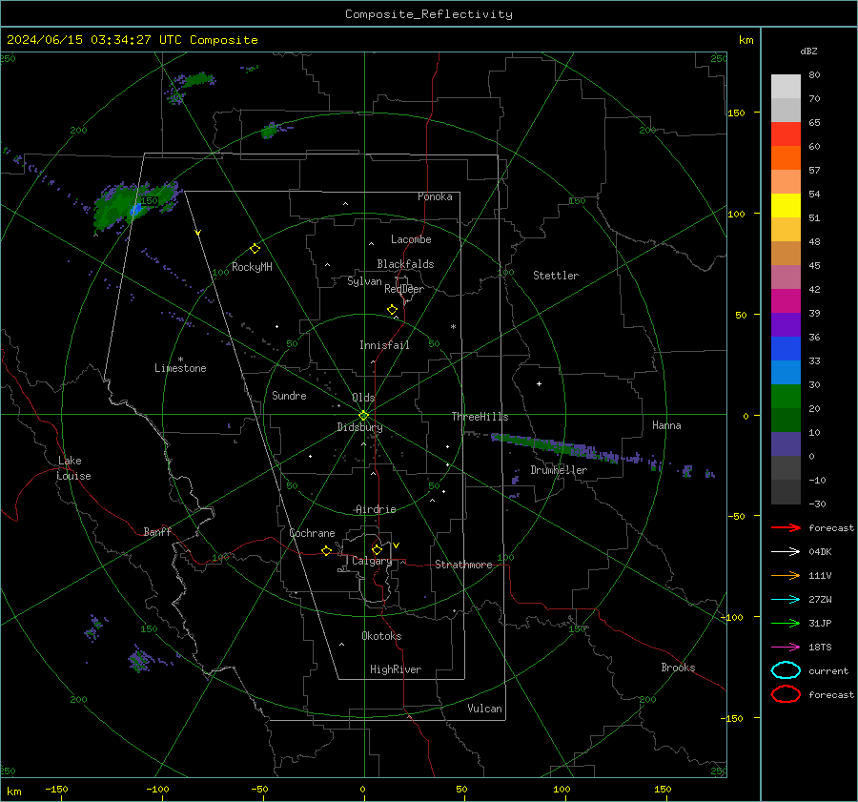Click the white 04DK arrow icon
858x802 pixels.
pos(786,551)
